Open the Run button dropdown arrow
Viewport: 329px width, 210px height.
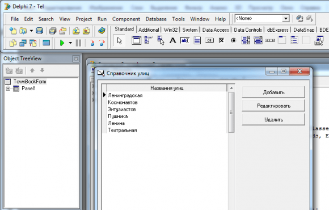70,43
